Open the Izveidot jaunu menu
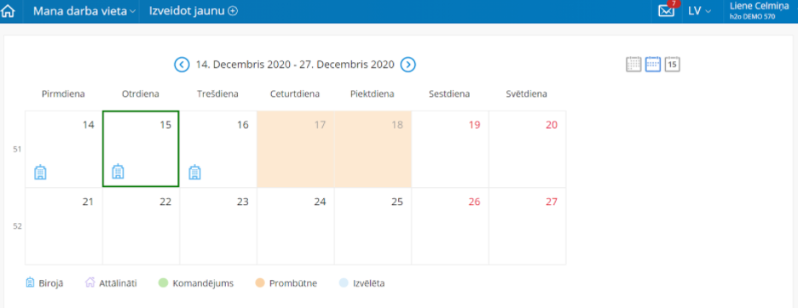 [194, 11]
